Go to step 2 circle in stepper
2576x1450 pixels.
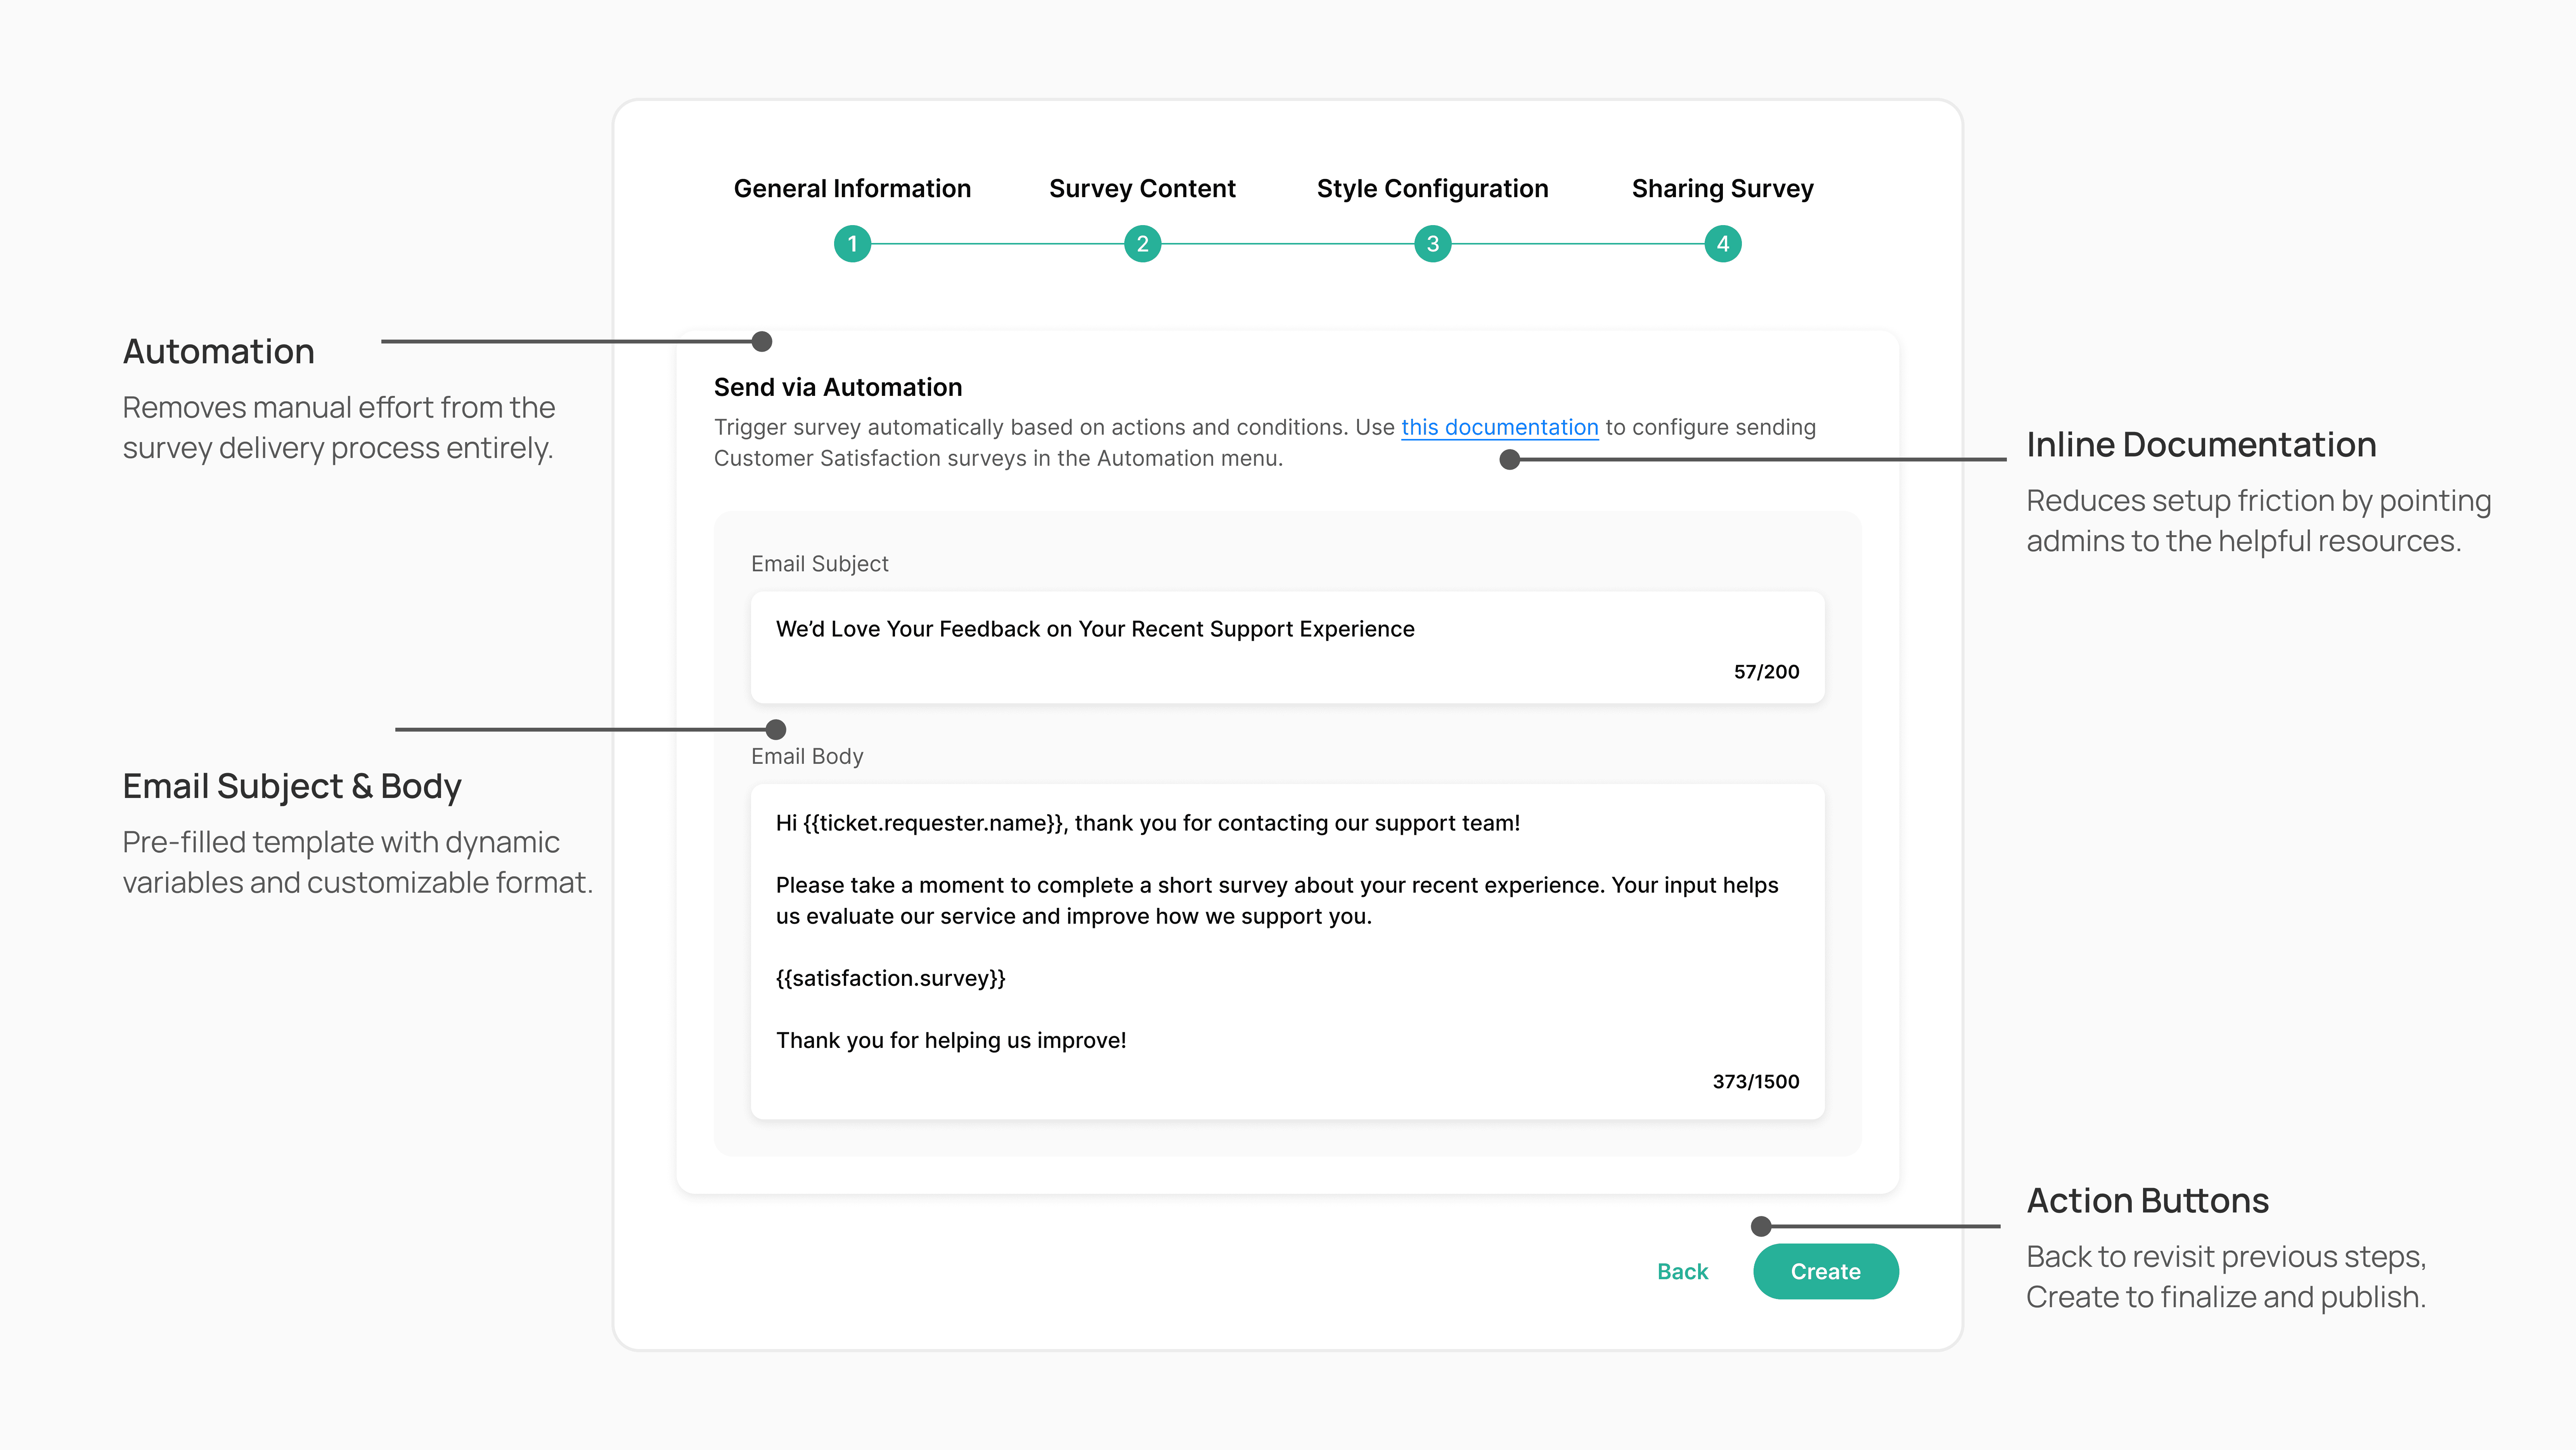point(1142,244)
